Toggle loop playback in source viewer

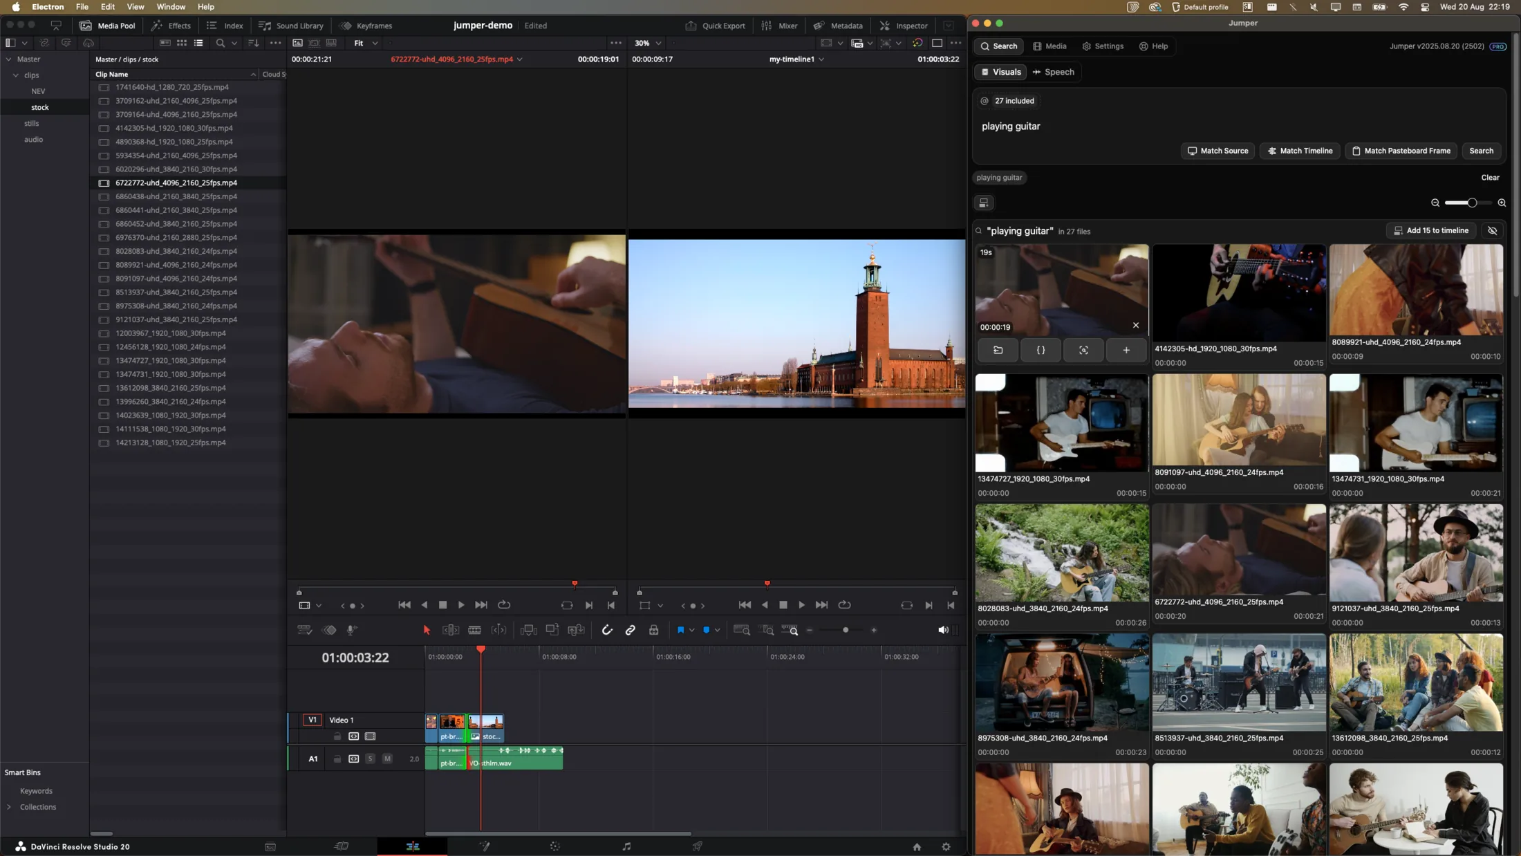coord(504,605)
